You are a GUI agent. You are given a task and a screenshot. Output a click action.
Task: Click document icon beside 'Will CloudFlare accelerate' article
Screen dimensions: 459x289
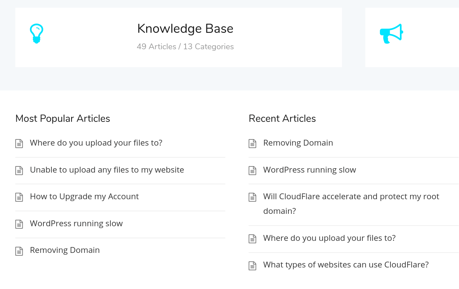[x=252, y=197]
